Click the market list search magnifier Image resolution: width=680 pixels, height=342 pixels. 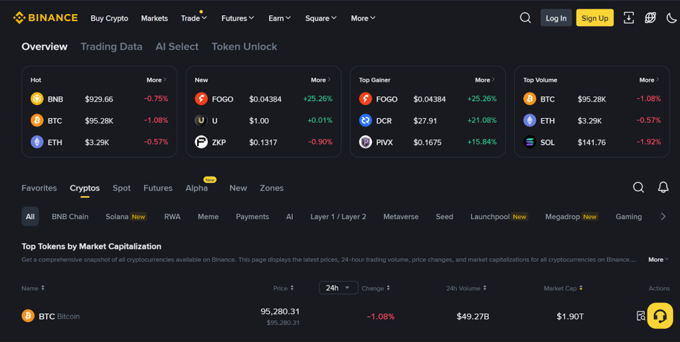(x=638, y=187)
